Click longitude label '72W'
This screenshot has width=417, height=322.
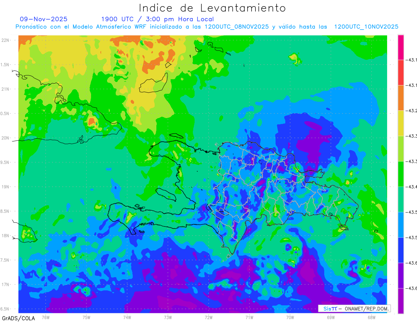(208, 317)
